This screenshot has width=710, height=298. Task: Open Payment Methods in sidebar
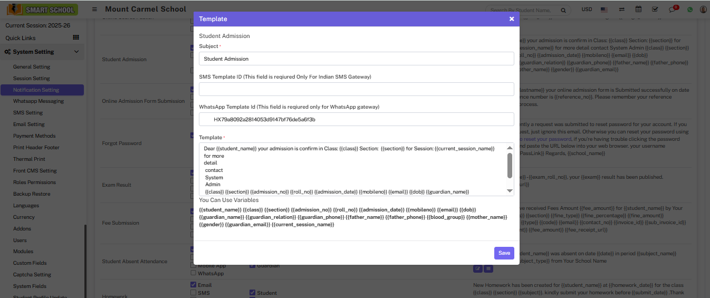34,136
